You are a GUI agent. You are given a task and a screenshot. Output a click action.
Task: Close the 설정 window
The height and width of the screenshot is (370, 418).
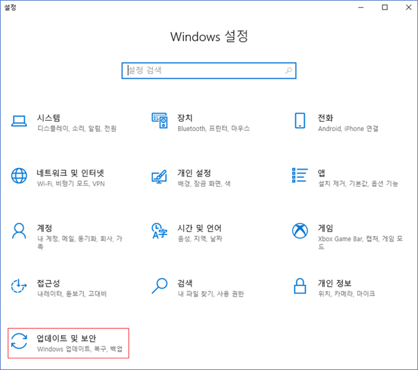point(409,7)
